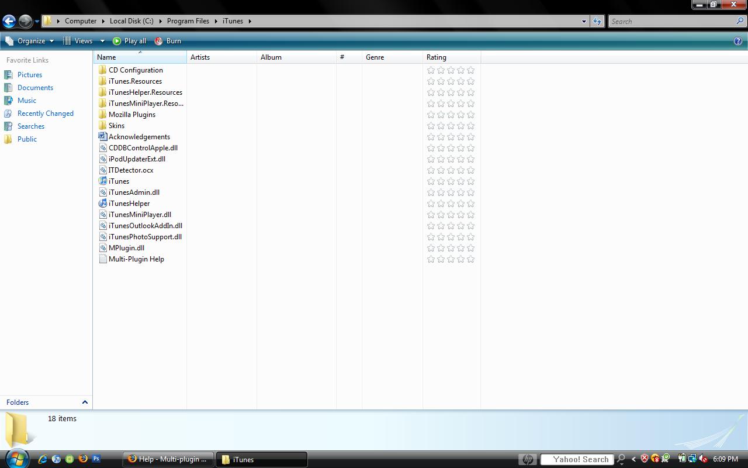The width and height of the screenshot is (748, 468).
Task: Sort by the Genre column header
Action: tap(392, 57)
